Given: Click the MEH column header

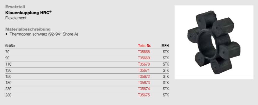Looking at the screenshot, I should pos(165,46).
